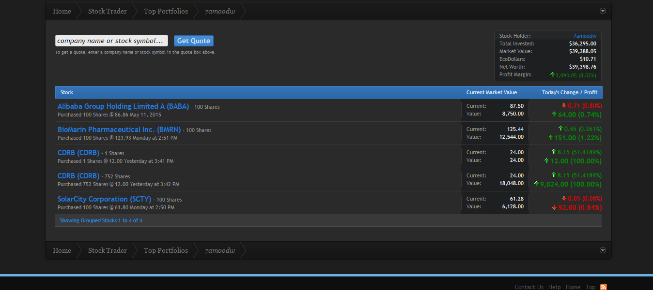Click BioMarin value 12,544.00
The width and height of the screenshot is (653, 290).
point(511,137)
